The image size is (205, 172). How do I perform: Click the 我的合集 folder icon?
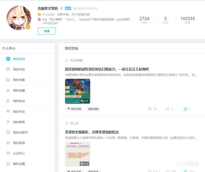(x=8, y=80)
